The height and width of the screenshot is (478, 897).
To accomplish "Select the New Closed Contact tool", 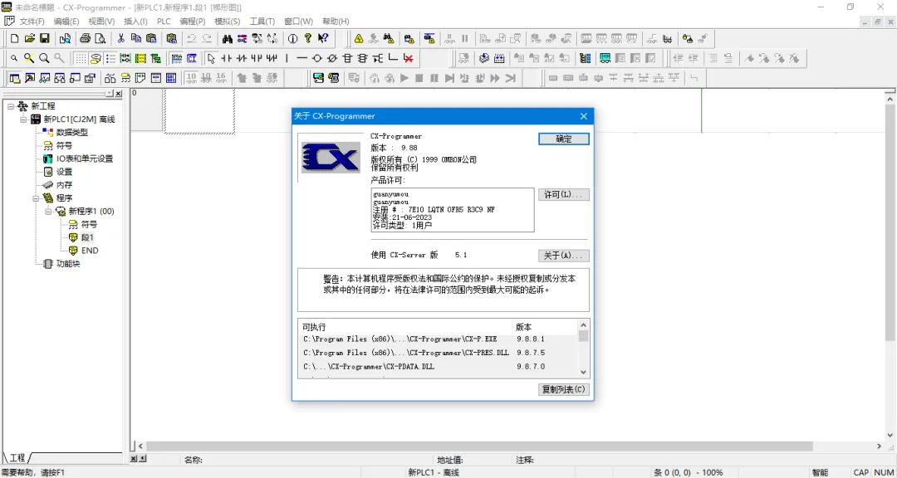I will click(242, 58).
